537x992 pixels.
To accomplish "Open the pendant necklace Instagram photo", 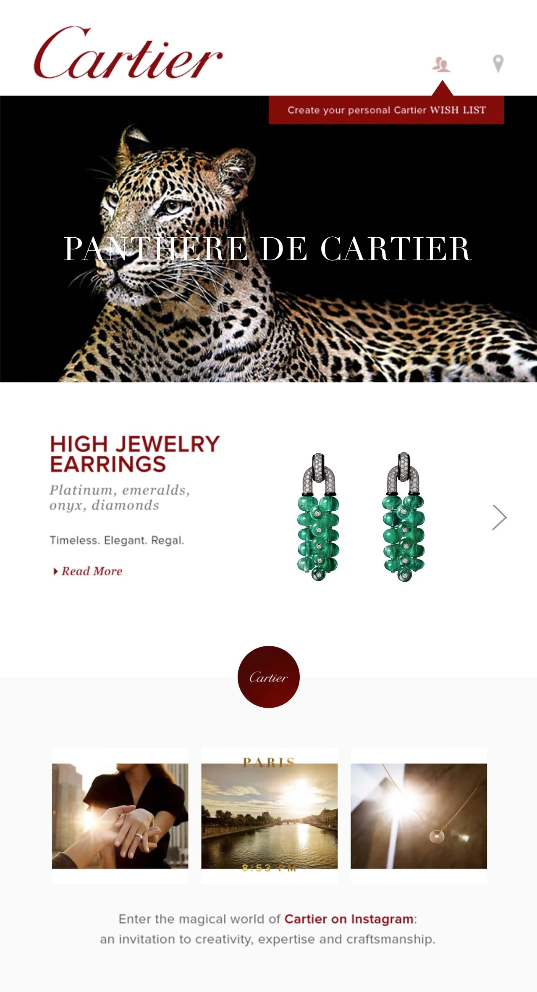I will coord(419,816).
